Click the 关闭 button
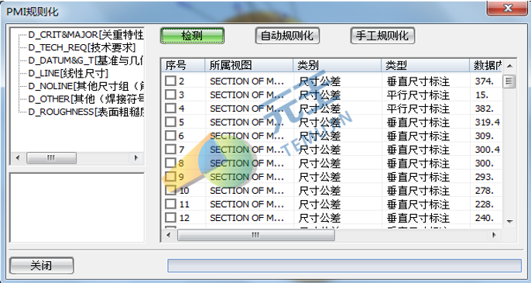Image resolution: width=531 pixels, height=283 pixels. tap(41, 265)
